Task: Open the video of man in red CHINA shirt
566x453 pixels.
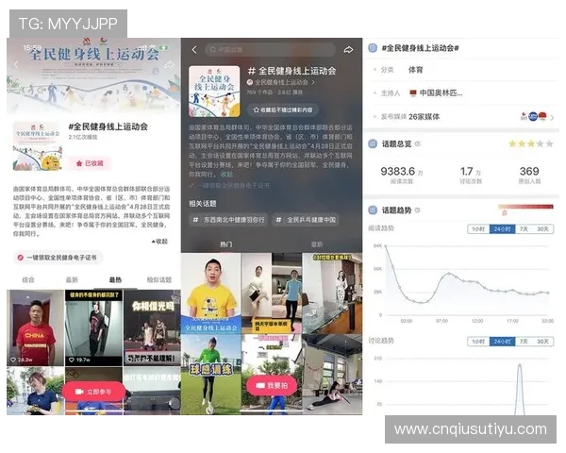Action: click(36, 328)
